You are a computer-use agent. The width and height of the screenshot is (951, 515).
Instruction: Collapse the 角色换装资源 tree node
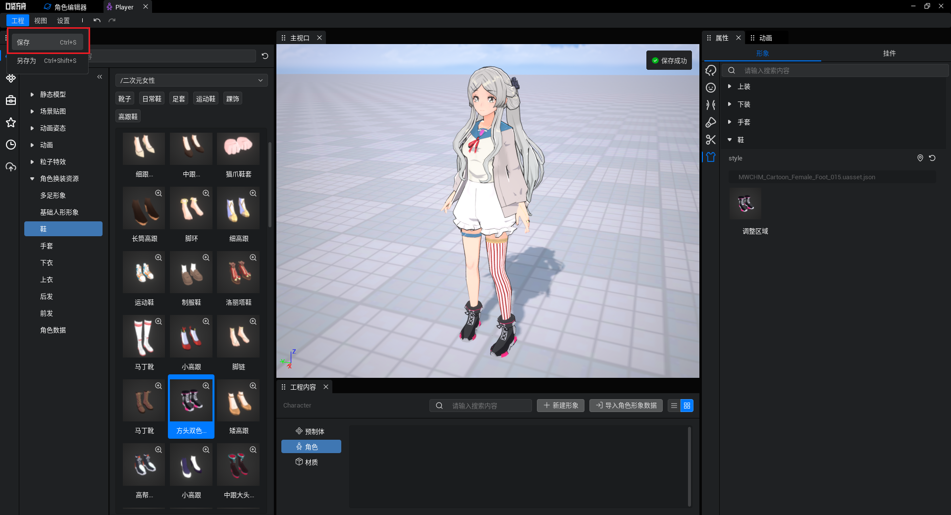[x=32, y=178]
